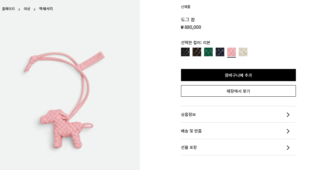The width and height of the screenshot is (321, 170).
Task: Open the 여성 breadcrumb category
Action: (x=27, y=9)
